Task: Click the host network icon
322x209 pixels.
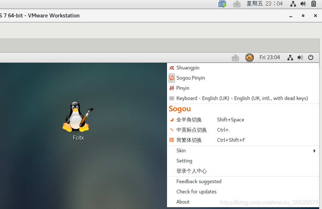Action: click(293, 4)
